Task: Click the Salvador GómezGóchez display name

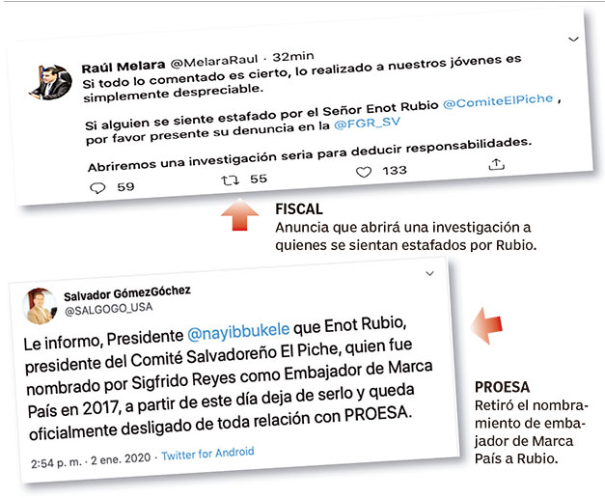Action: 127,293
